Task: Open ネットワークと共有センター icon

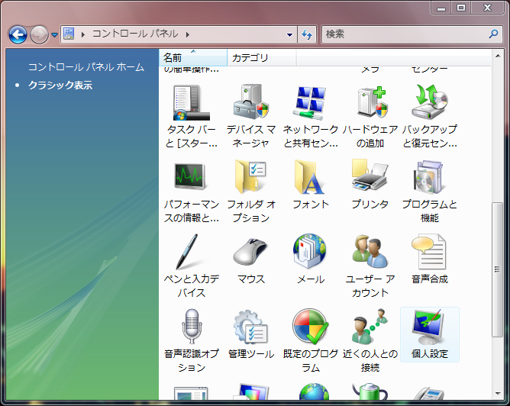Action: (310, 102)
